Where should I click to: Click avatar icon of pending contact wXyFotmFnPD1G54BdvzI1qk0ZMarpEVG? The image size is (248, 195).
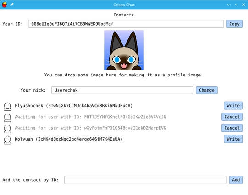pos(7,129)
